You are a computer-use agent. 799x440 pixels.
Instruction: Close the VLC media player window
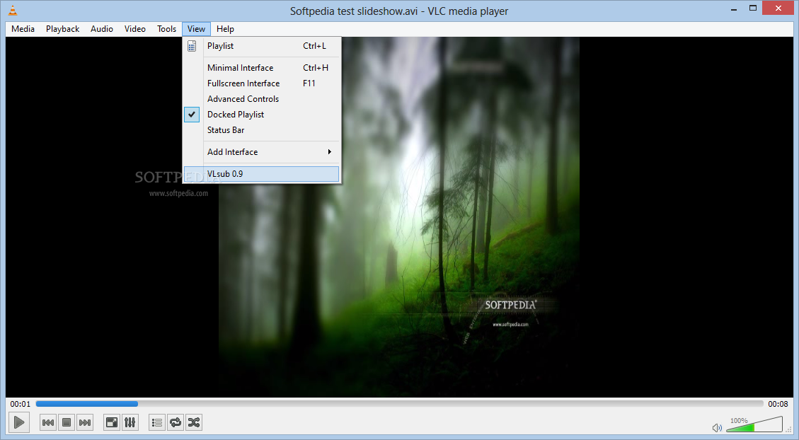tap(778, 8)
